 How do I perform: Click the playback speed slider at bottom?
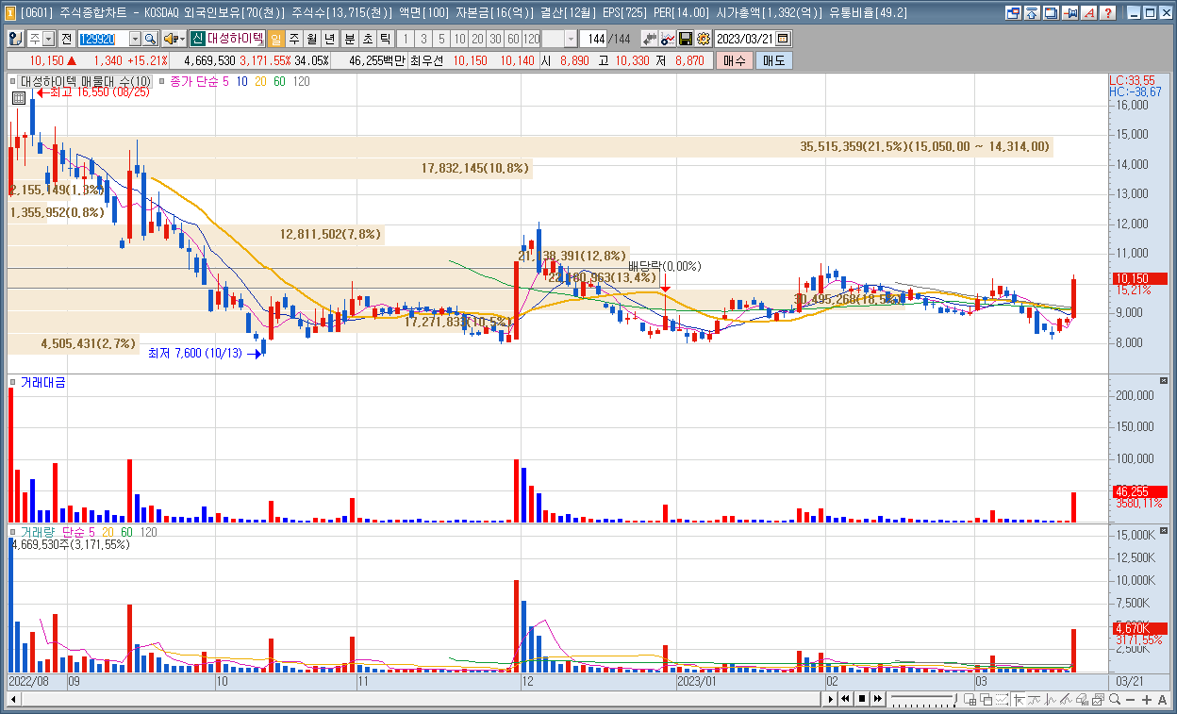[x=924, y=699]
